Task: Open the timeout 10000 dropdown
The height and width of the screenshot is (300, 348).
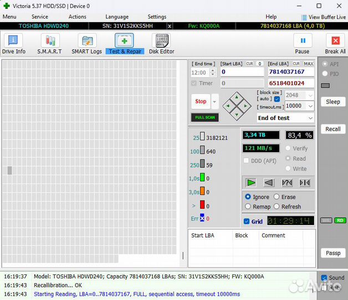Action: click(310, 106)
